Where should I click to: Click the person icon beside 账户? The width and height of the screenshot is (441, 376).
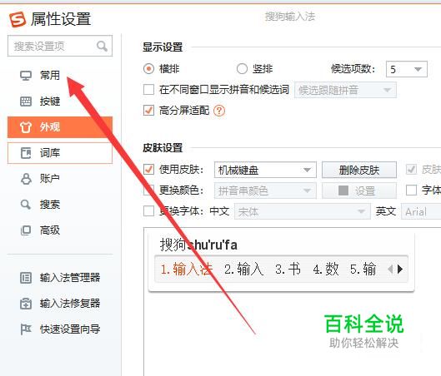26,179
